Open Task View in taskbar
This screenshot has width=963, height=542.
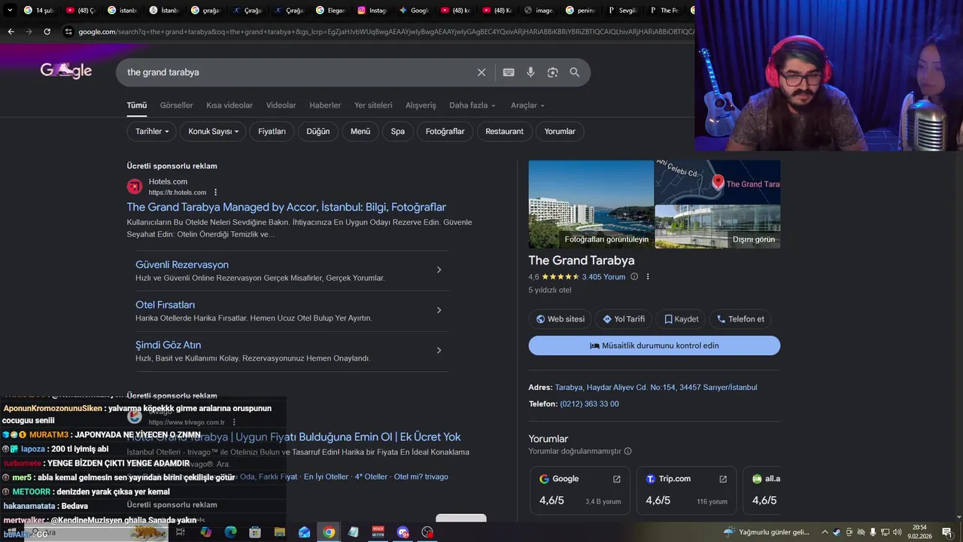click(181, 532)
